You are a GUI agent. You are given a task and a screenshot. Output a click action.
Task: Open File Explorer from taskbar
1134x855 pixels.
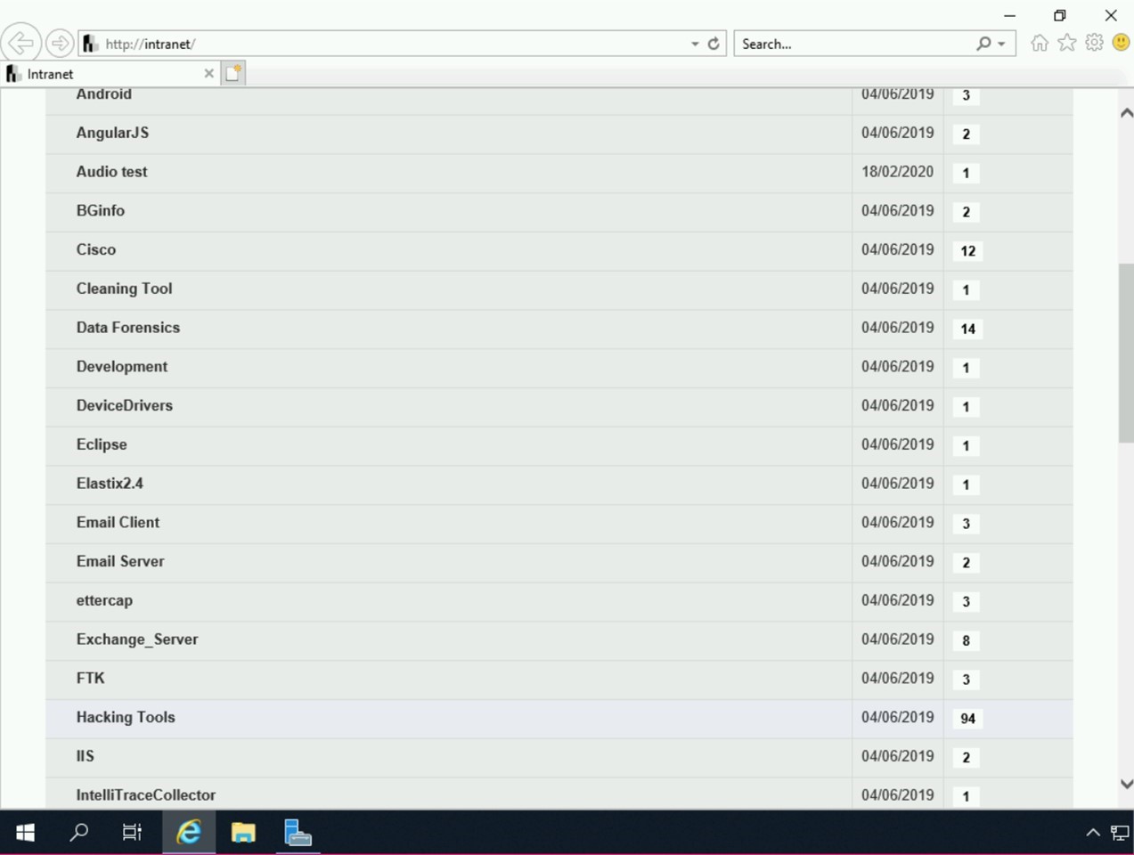coord(243,833)
